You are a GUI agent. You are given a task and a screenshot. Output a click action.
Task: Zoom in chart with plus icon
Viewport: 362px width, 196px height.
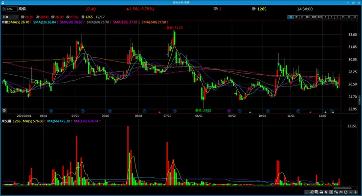356,192
